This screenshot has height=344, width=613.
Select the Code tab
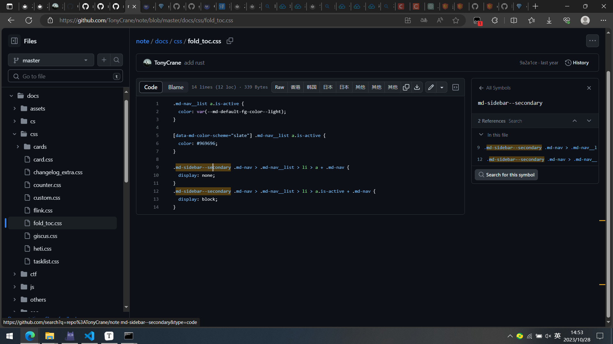click(x=151, y=87)
